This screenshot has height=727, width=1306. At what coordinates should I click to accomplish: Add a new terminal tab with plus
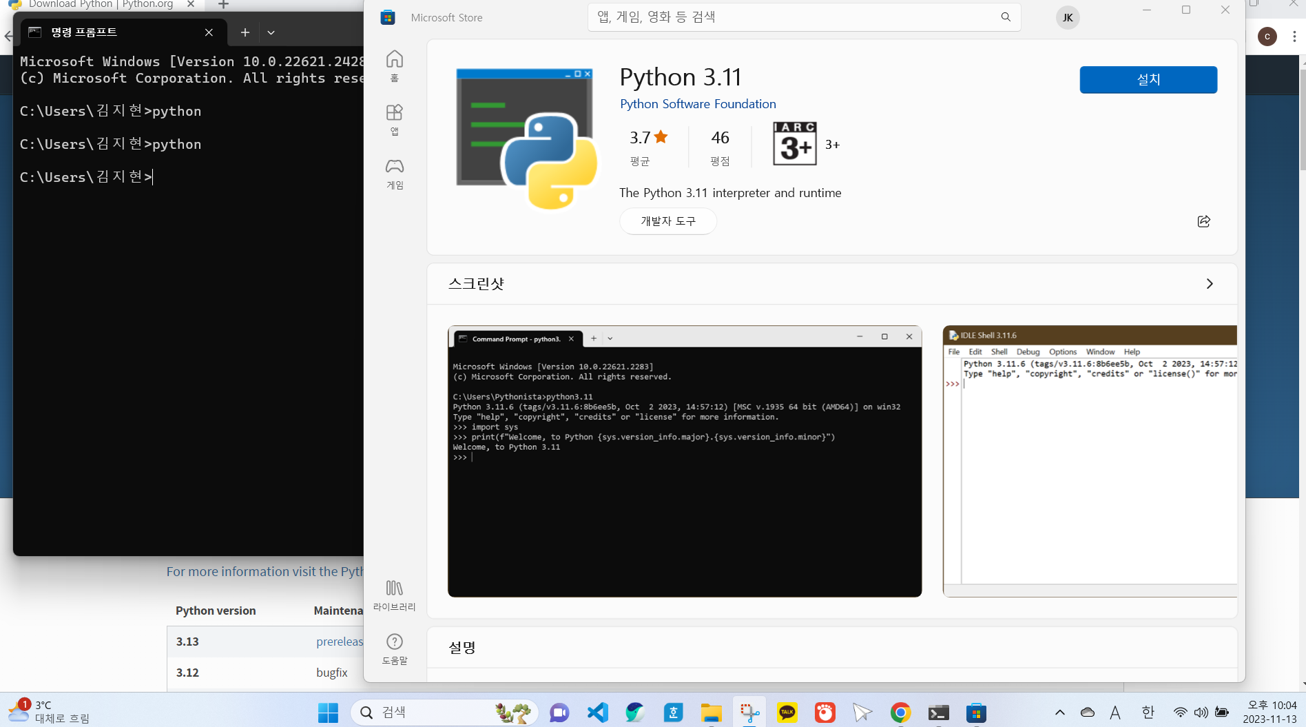(x=245, y=32)
